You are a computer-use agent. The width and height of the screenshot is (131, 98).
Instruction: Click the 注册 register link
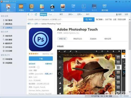pyautogui.click(x=126, y=14)
